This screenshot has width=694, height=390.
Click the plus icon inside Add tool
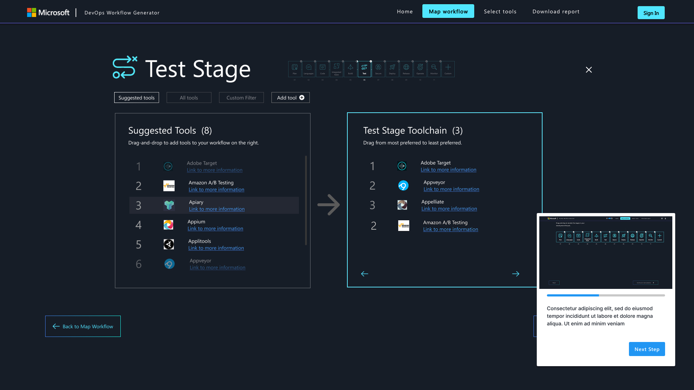pos(302,97)
